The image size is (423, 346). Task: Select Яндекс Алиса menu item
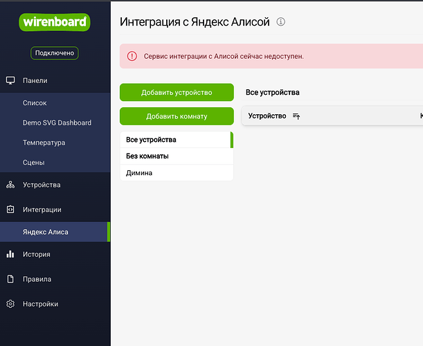[x=55, y=232]
